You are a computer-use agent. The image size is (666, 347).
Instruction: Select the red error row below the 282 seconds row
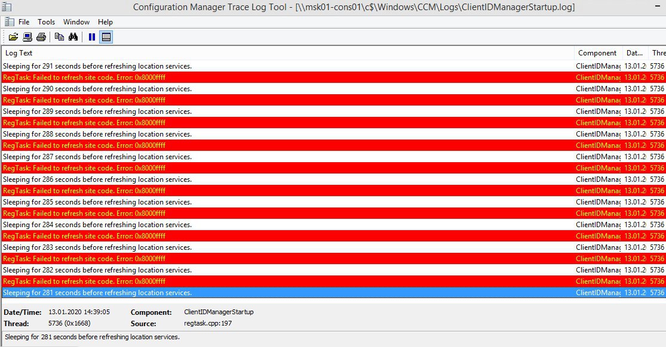333,281
